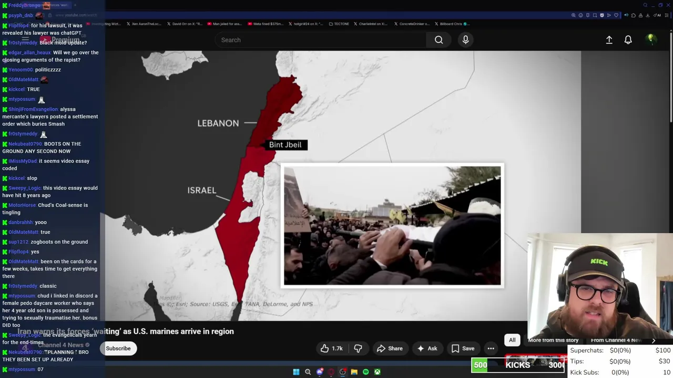Image resolution: width=673 pixels, height=378 pixels.
Task: Open Xbox app from the taskbar
Action: click(x=377, y=372)
